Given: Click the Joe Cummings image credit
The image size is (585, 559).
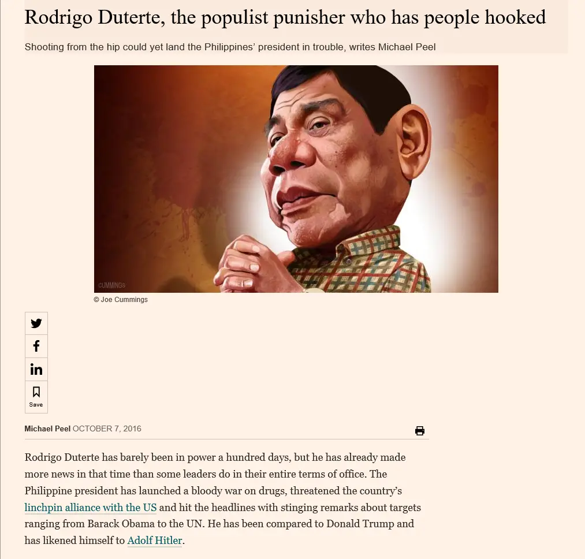Looking at the screenshot, I should pyautogui.click(x=121, y=300).
